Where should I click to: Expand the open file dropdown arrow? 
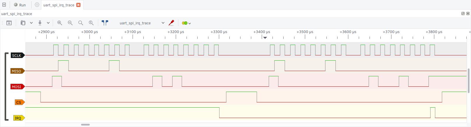pos(31,23)
